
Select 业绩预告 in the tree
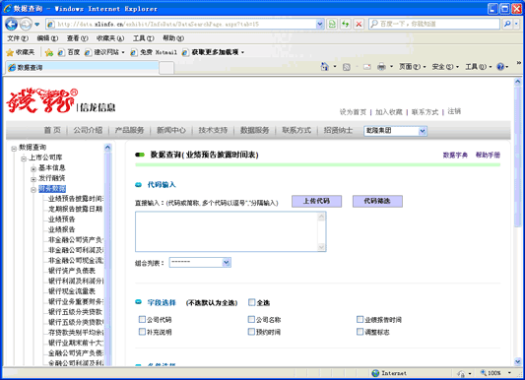62,220
